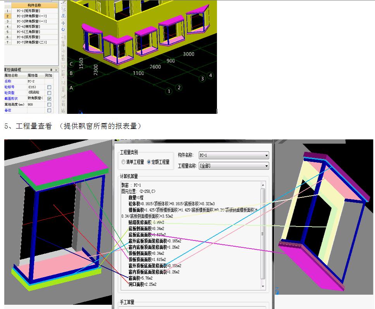Select 定额工程量 radio button
This screenshot has height=309, width=375.
click(x=158, y=162)
